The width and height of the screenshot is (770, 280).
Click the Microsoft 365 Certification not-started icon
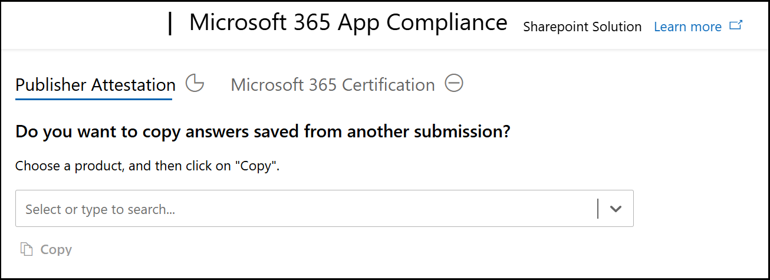tap(454, 84)
